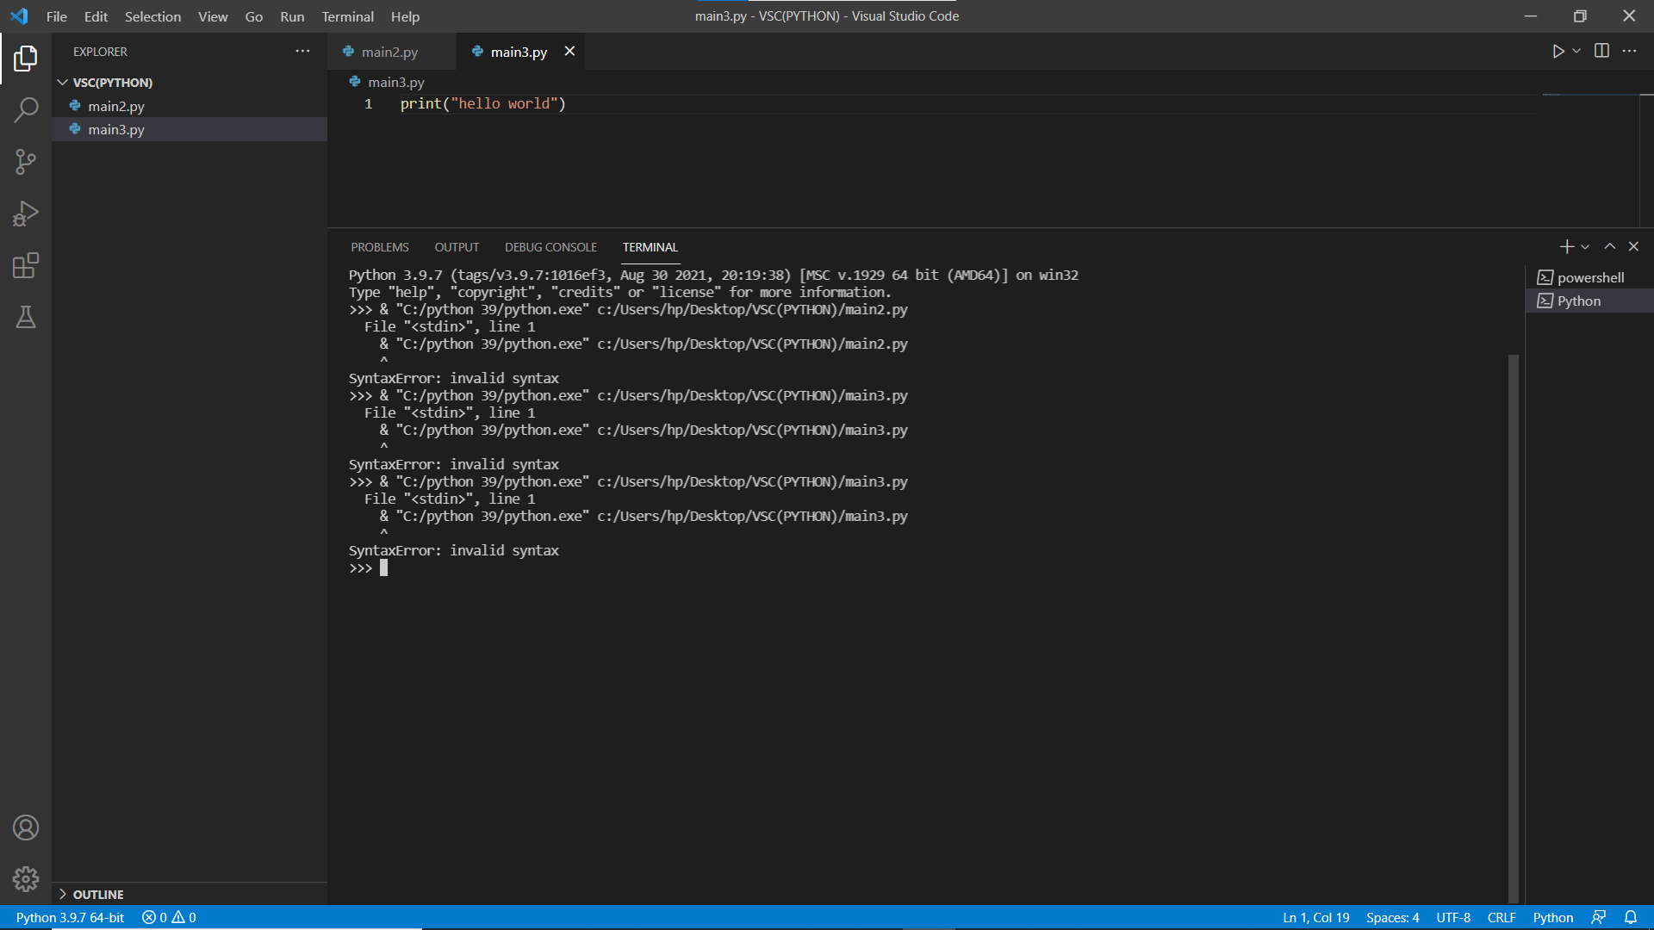The height and width of the screenshot is (930, 1654).
Task: Open the Search view
Action: (26, 110)
